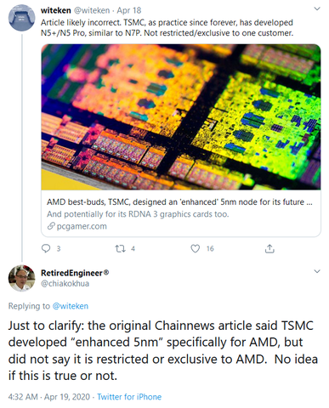Like the tweet with heart icon
Screen dimensions: 329x408
(x=195, y=248)
